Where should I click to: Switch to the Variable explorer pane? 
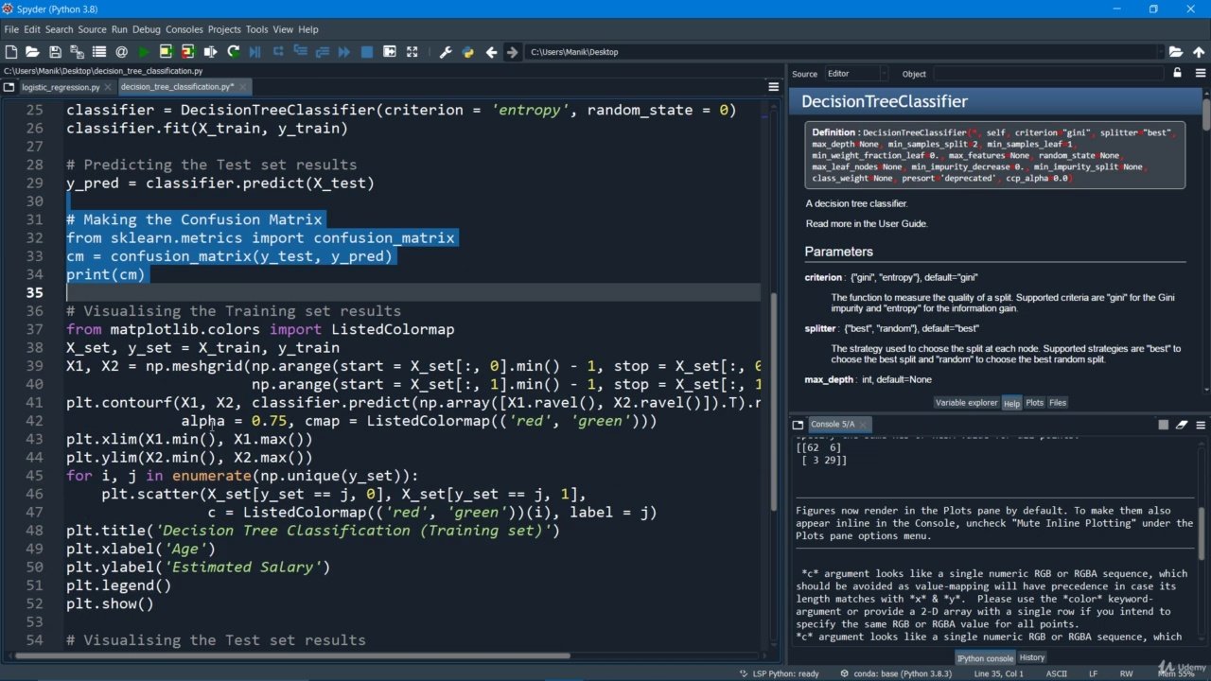966,402
